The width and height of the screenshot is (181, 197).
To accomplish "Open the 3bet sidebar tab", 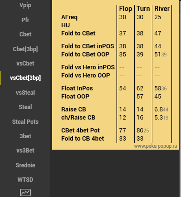I will [x=25, y=136].
